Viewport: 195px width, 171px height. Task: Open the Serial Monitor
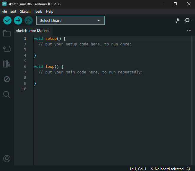(188, 20)
